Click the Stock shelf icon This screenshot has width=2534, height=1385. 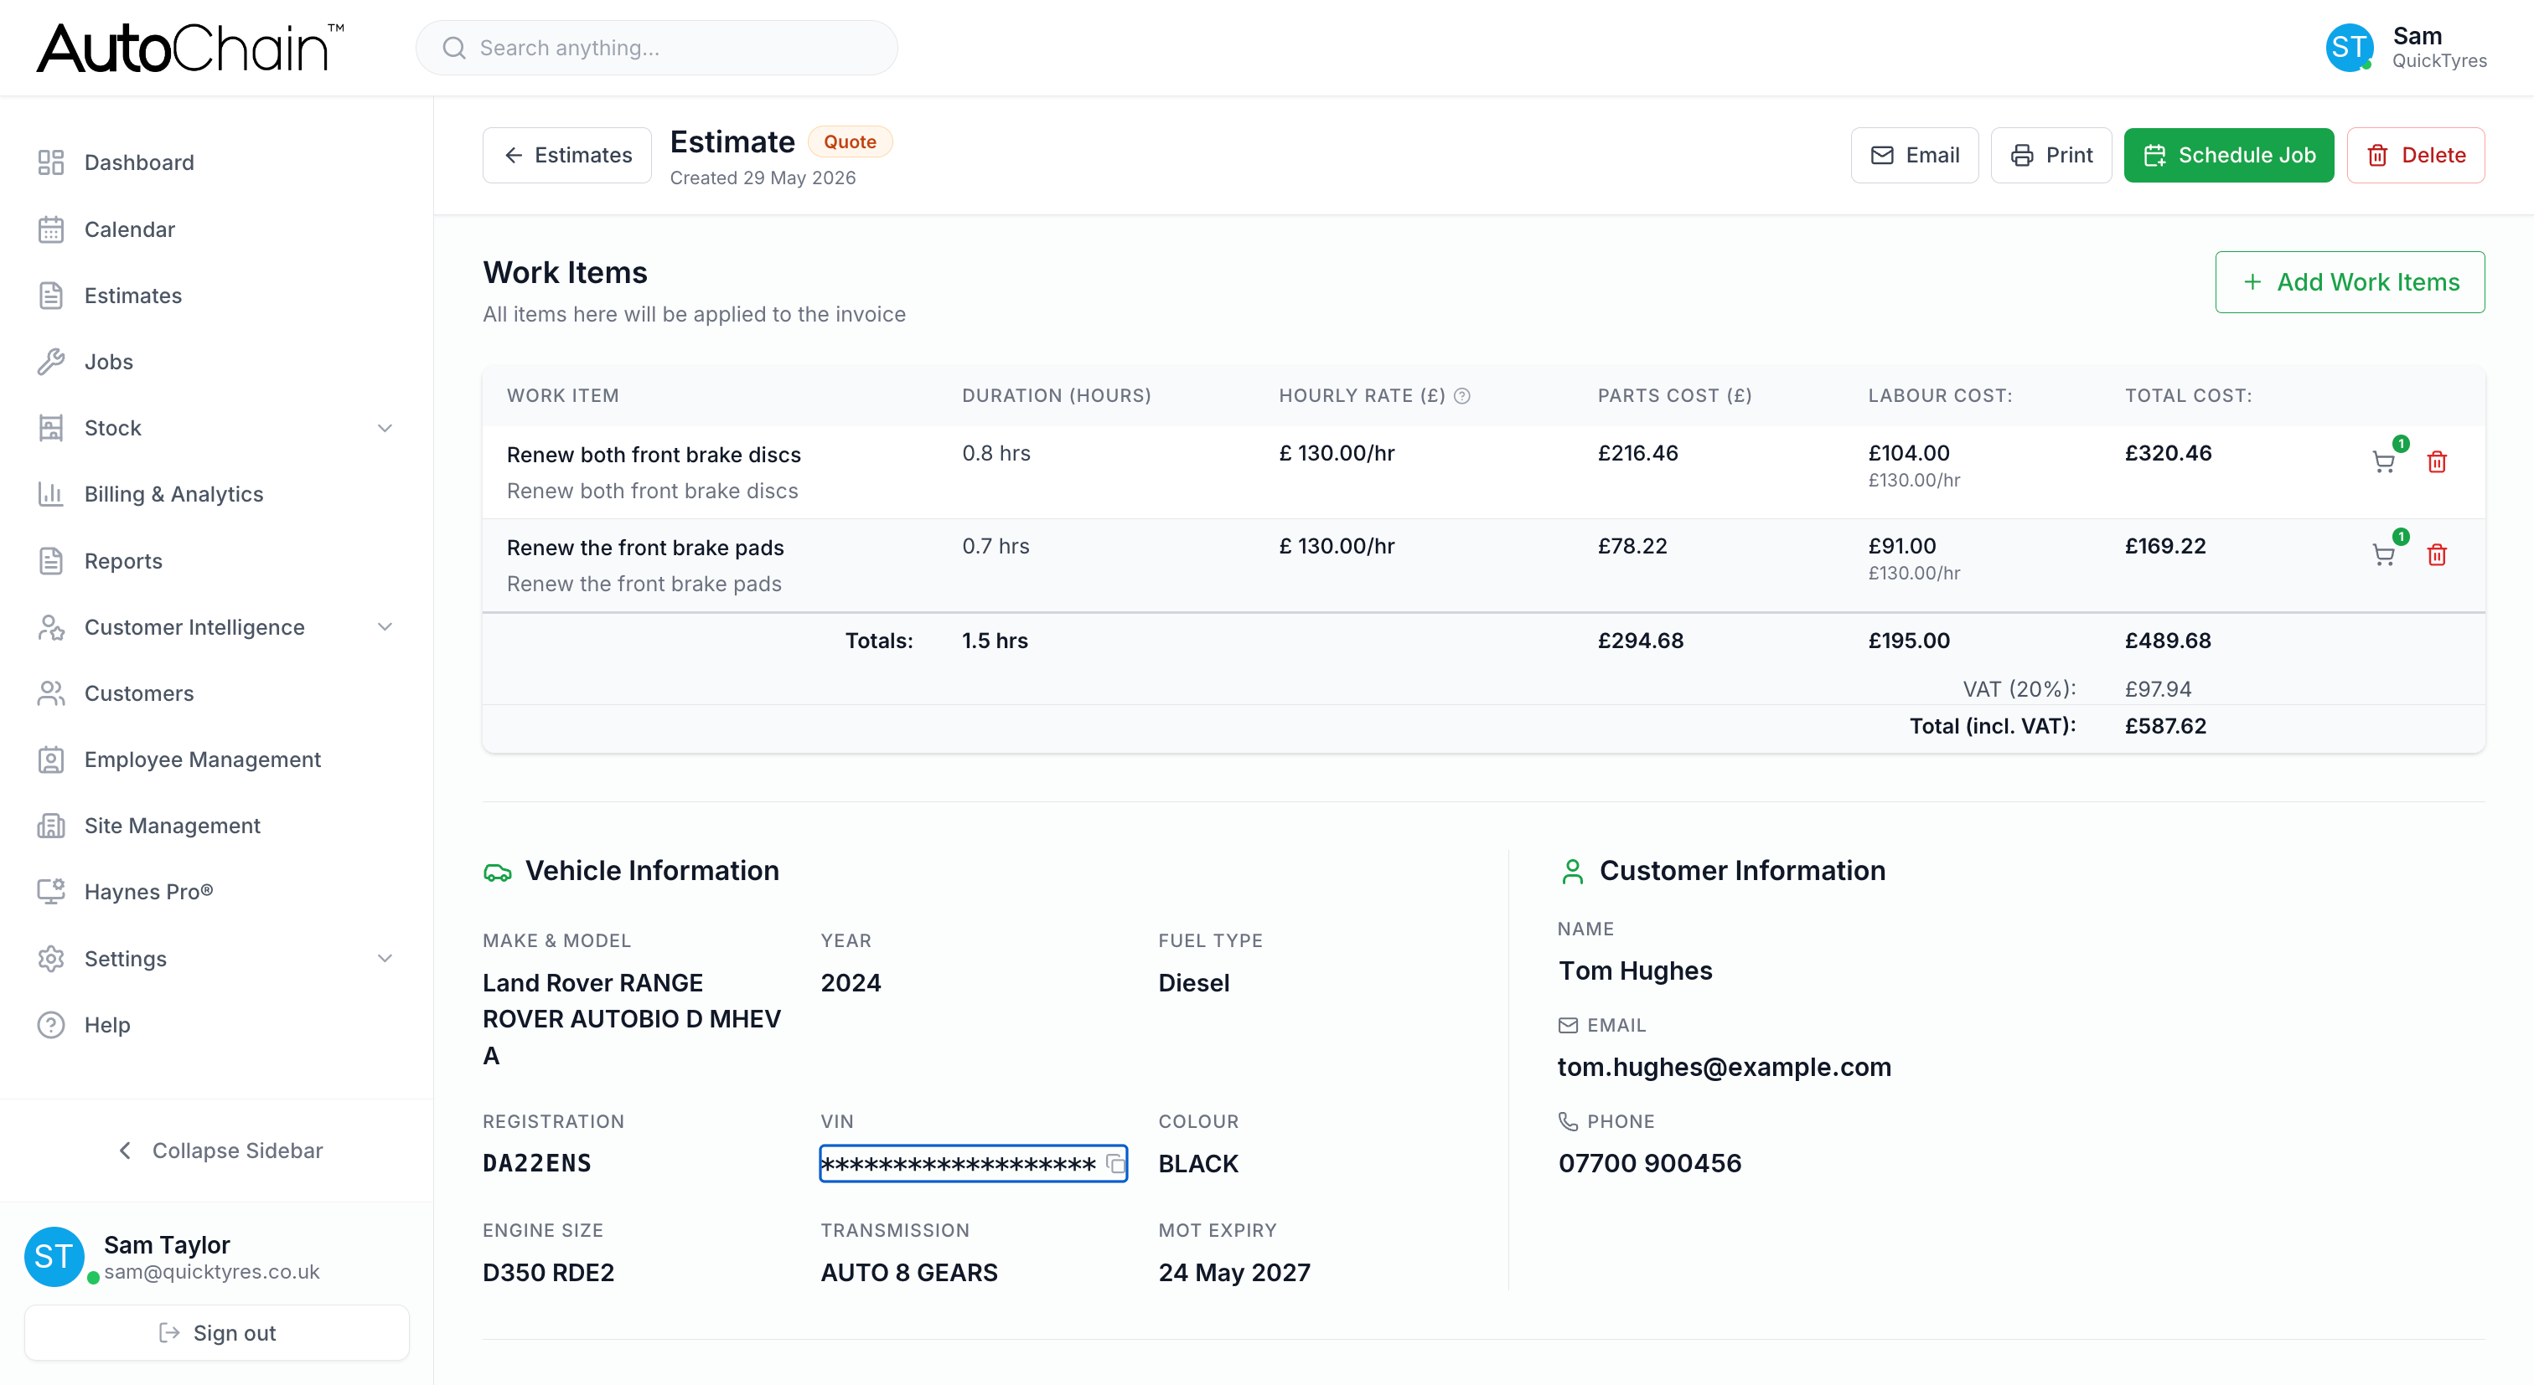tap(51, 428)
